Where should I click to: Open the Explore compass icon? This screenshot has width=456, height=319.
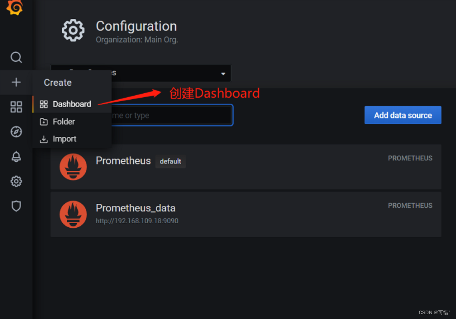click(16, 132)
